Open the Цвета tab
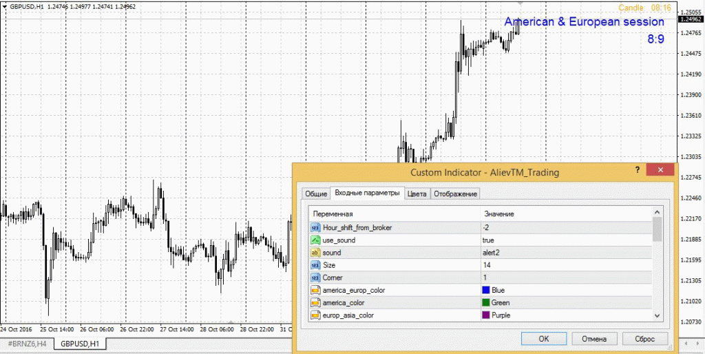 (x=417, y=194)
